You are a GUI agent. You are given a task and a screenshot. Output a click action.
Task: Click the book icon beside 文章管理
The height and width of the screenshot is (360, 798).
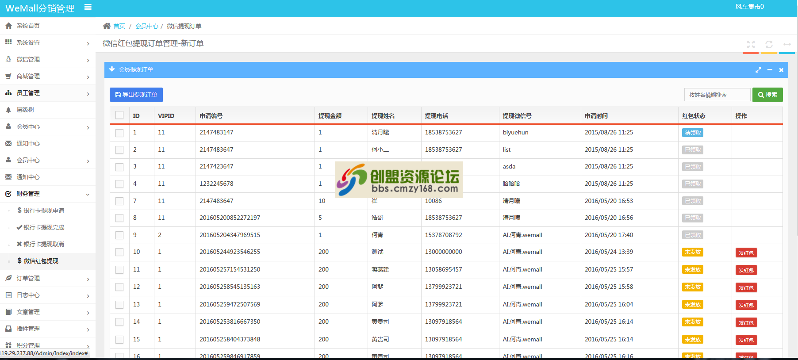click(x=8, y=312)
